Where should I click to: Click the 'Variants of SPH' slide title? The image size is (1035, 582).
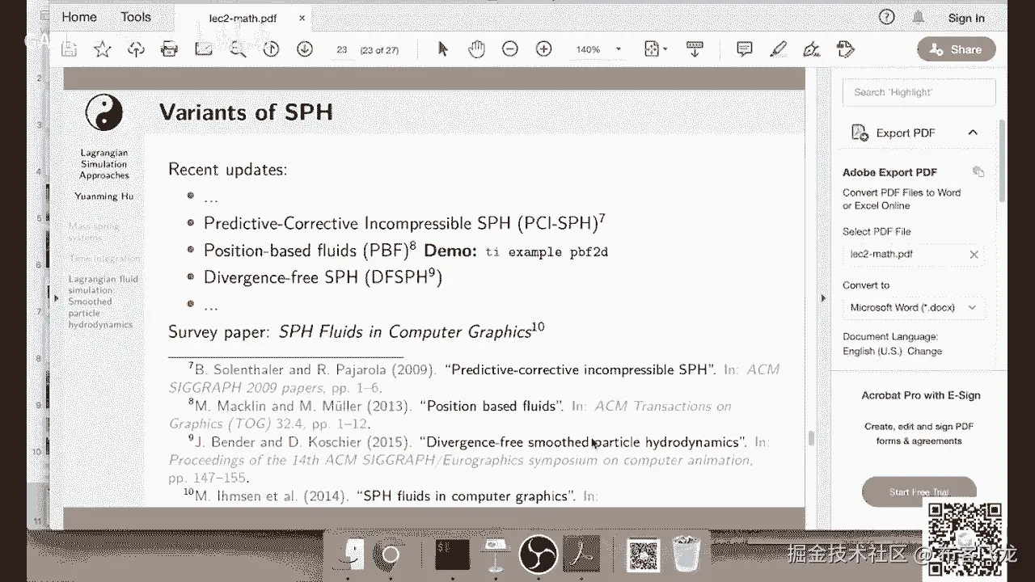[x=246, y=112]
